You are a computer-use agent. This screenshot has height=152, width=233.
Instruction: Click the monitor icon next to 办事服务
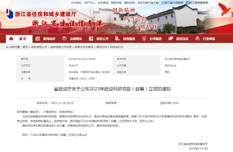coord(144,38)
